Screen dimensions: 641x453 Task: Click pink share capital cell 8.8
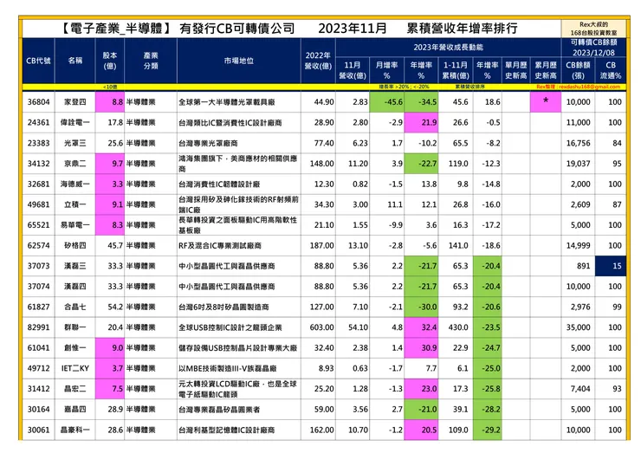(109, 102)
